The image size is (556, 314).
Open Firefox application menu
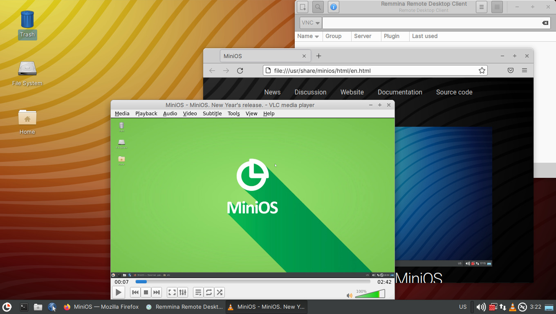(x=525, y=70)
